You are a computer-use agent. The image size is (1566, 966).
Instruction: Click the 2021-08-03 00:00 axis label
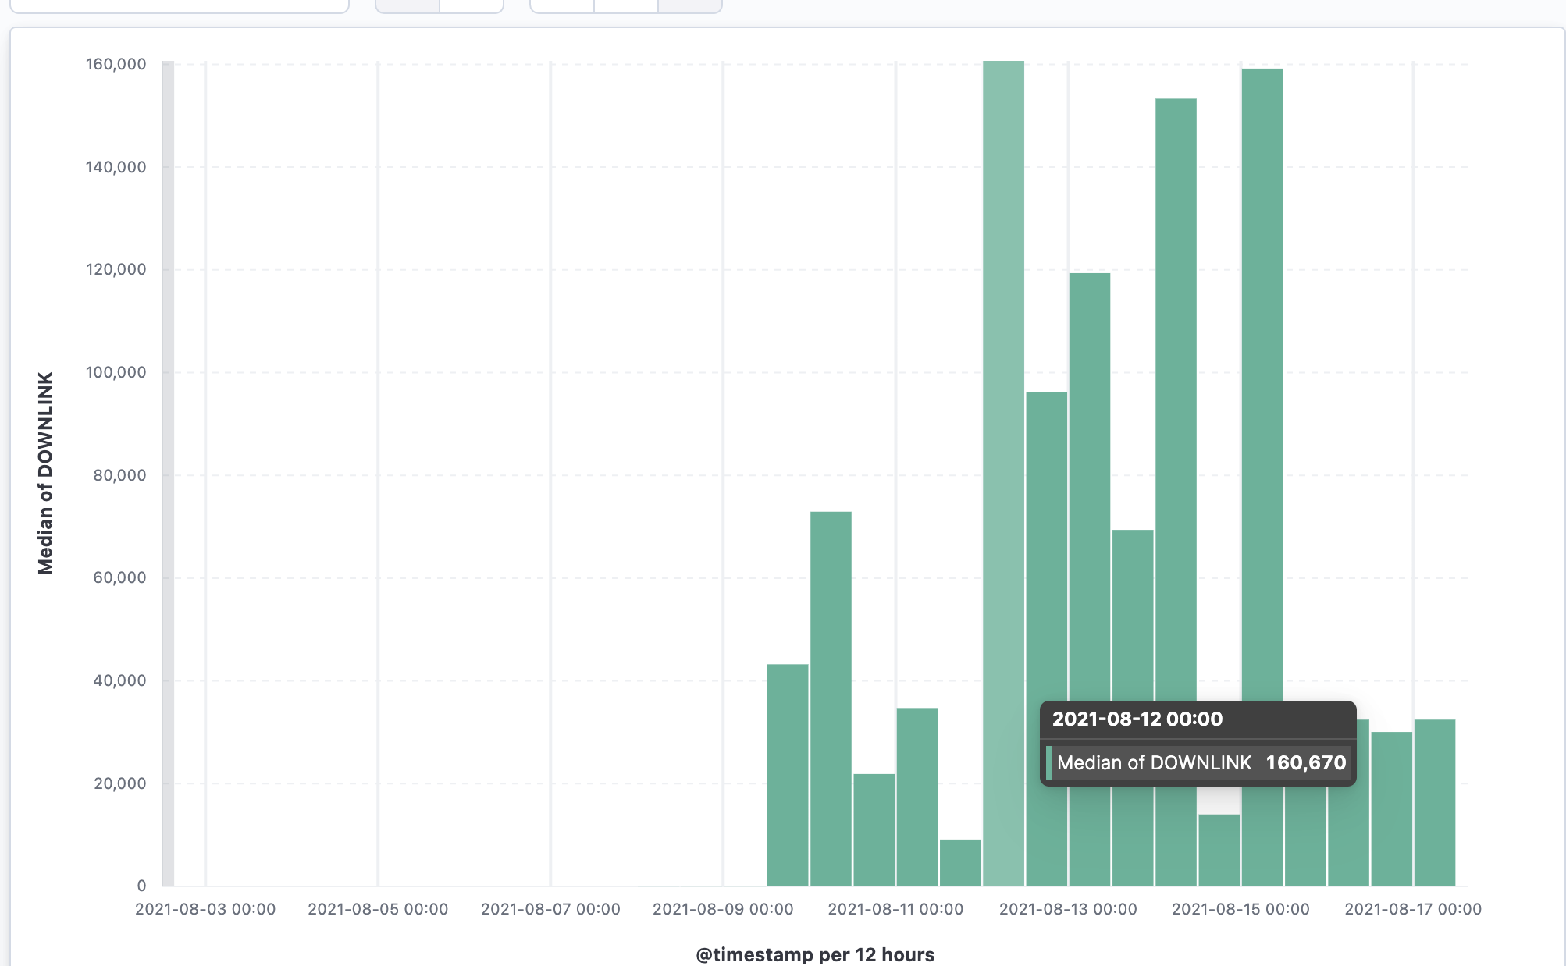point(205,909)
